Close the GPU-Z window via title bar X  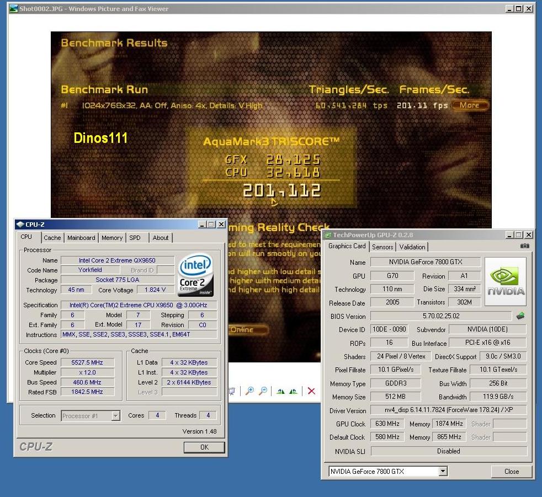click(529, 235)
